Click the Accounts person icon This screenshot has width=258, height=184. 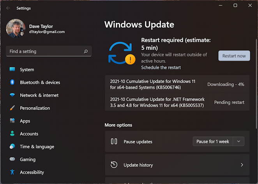tap(12, 133)
